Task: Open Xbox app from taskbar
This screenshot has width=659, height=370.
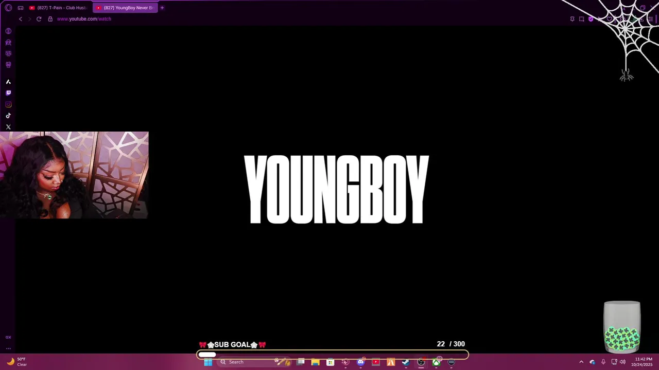Action: click(x=436, y=362)
